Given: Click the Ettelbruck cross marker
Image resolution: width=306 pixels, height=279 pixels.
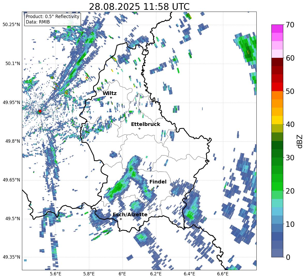Looking at the screenshot, I should (x=139, y=129).
